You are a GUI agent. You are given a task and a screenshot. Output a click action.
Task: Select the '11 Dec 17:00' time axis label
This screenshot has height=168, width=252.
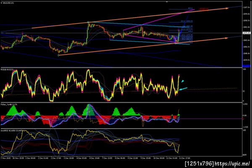click(185, 158)
